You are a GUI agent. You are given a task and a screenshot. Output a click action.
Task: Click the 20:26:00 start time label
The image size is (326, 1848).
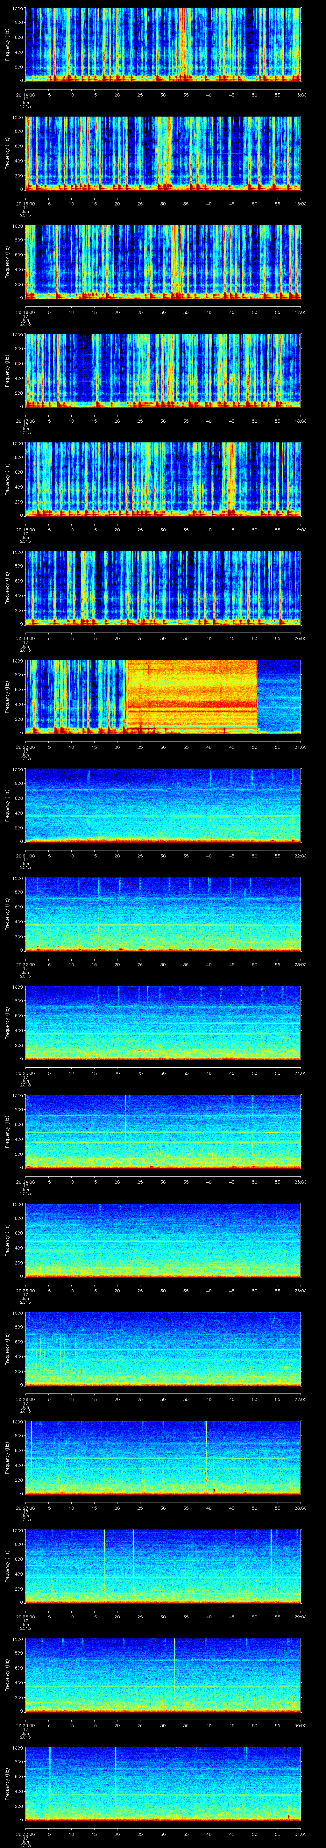point(26,1400)
